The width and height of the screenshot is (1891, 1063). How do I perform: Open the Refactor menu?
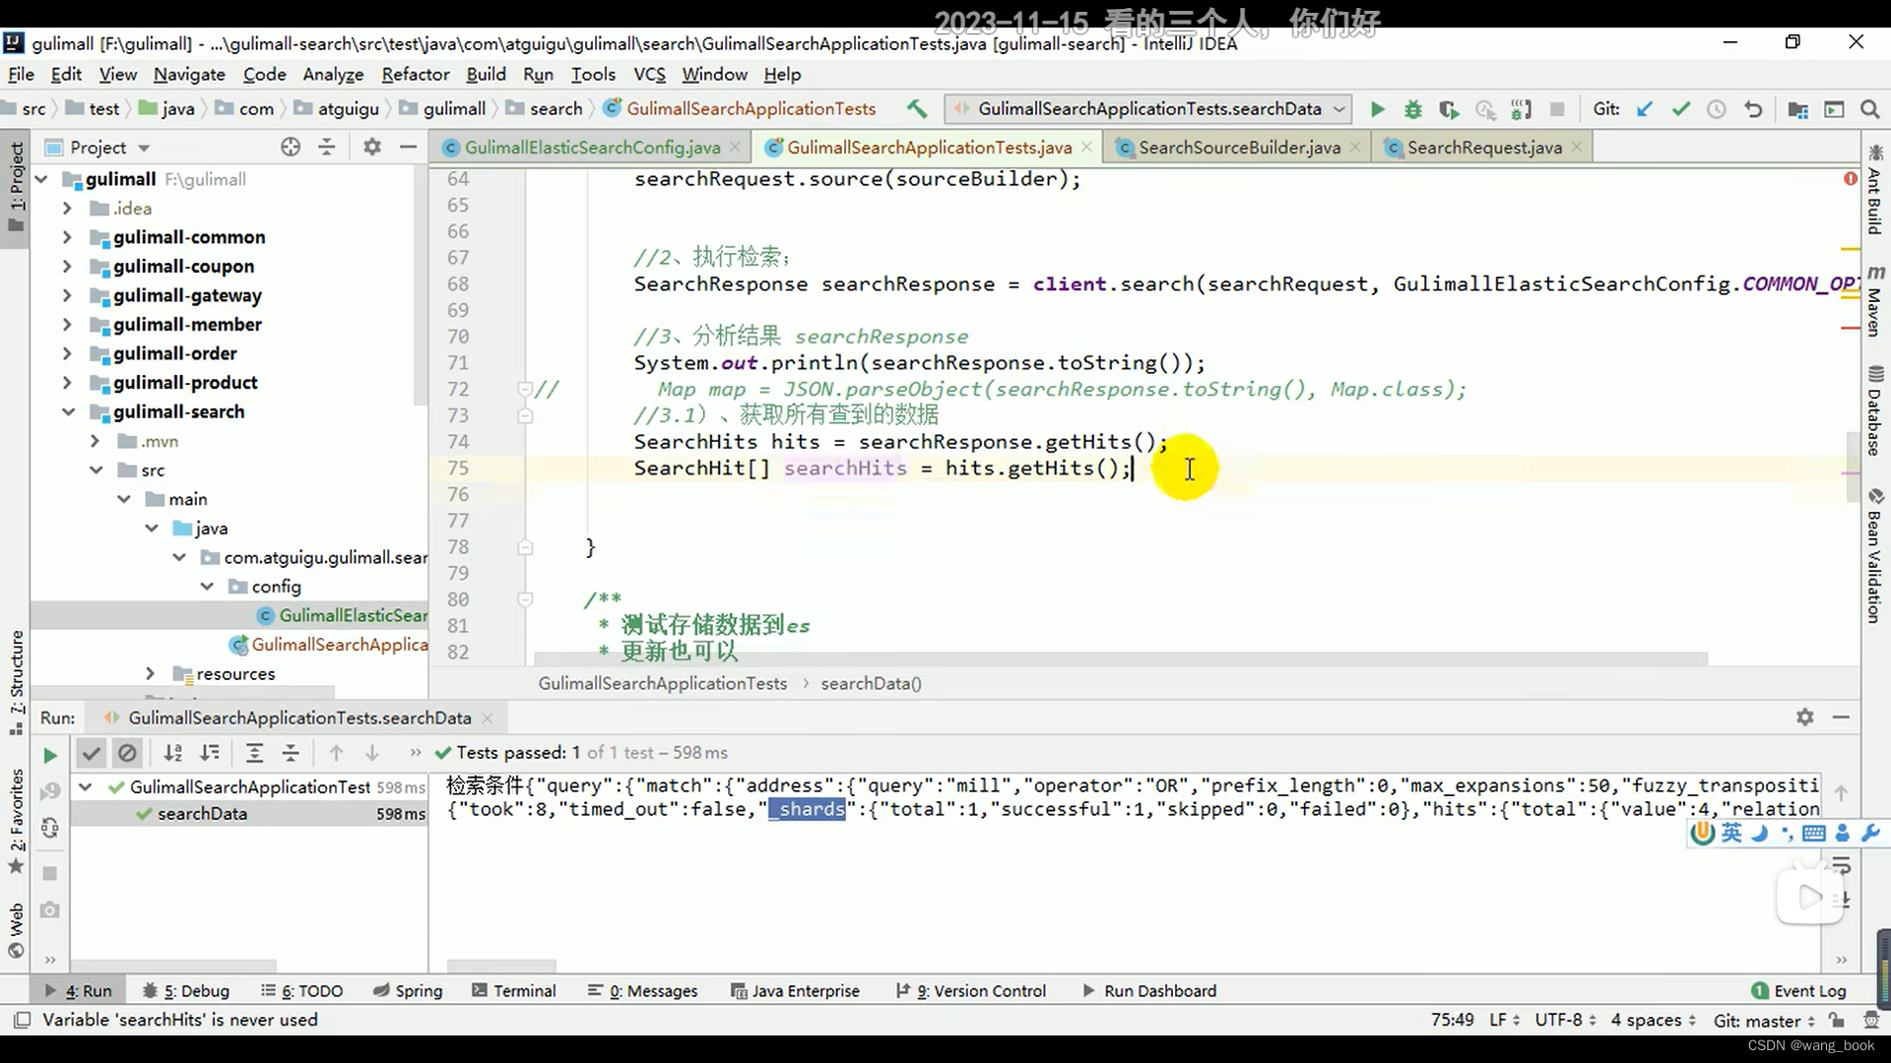(415, 74)
